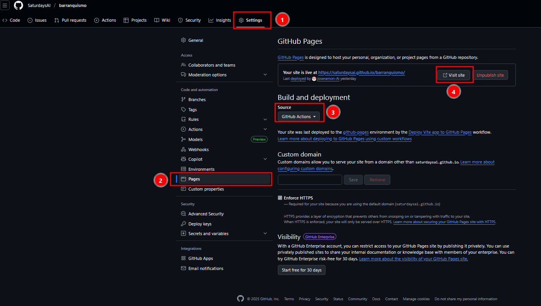Open Webhooks settings in sidebar

[x=198, y=150]
